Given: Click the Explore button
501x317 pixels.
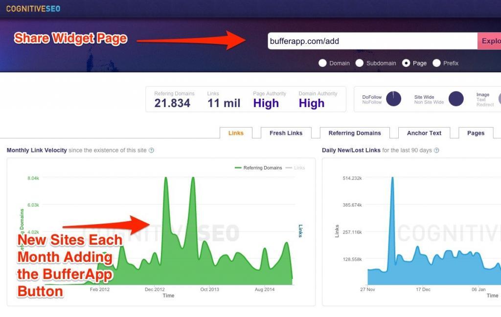Looking at the screenshot, I should pyautogui.click(x=489, y=41).
